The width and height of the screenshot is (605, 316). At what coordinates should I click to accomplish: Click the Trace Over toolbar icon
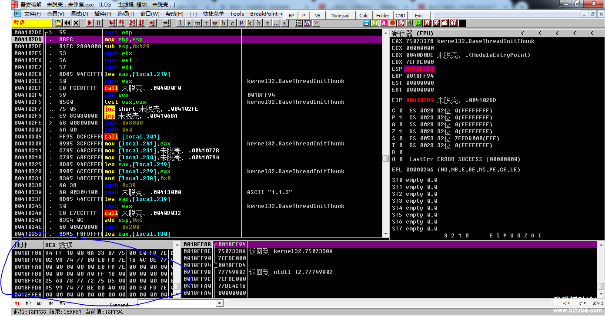[x=141, y=23]
